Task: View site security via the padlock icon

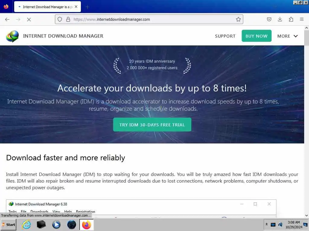Action: point(68,19)
